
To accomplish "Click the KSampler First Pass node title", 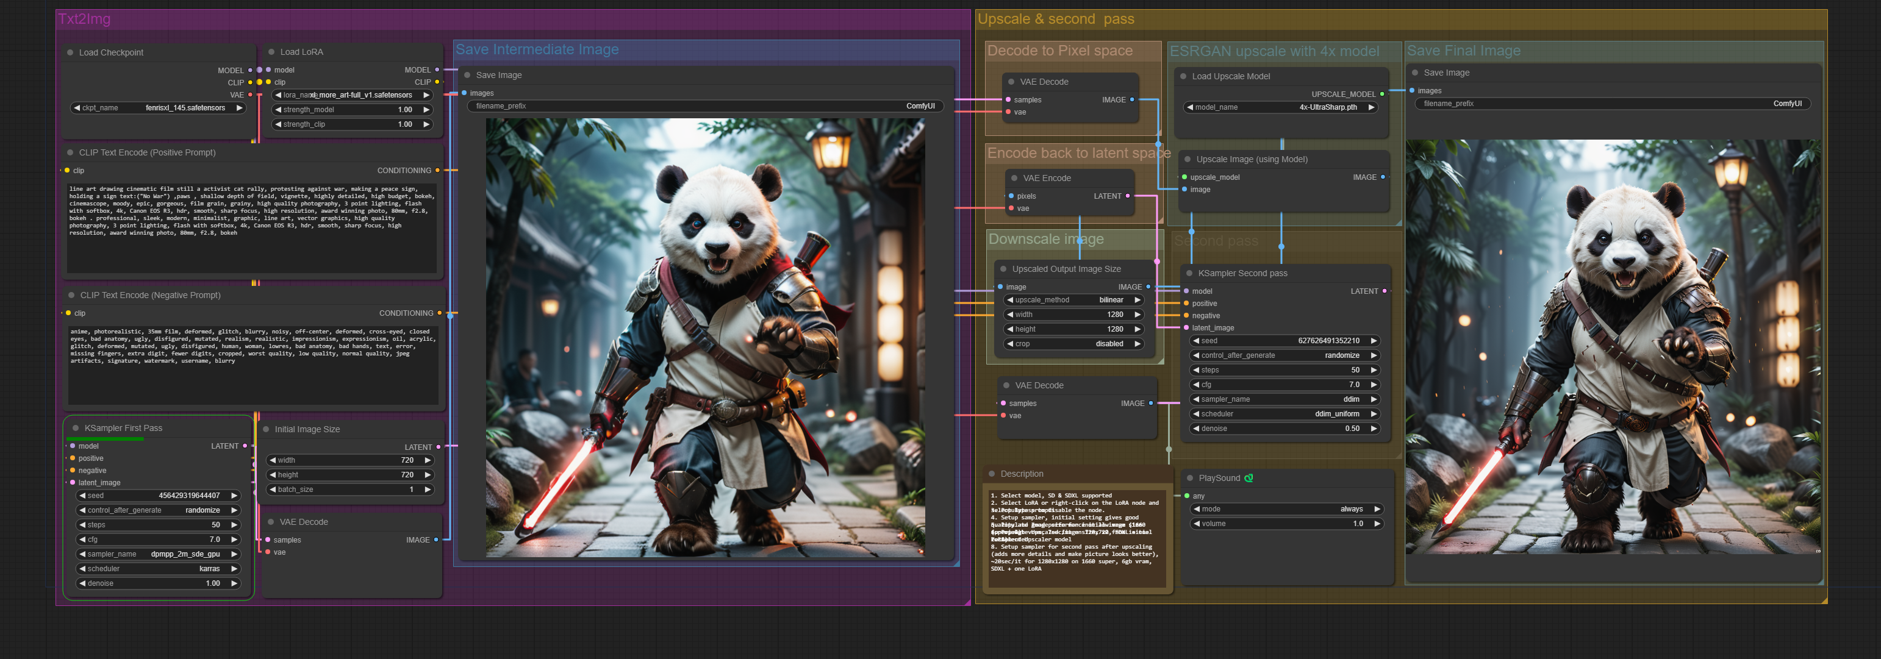I will 123,429.
